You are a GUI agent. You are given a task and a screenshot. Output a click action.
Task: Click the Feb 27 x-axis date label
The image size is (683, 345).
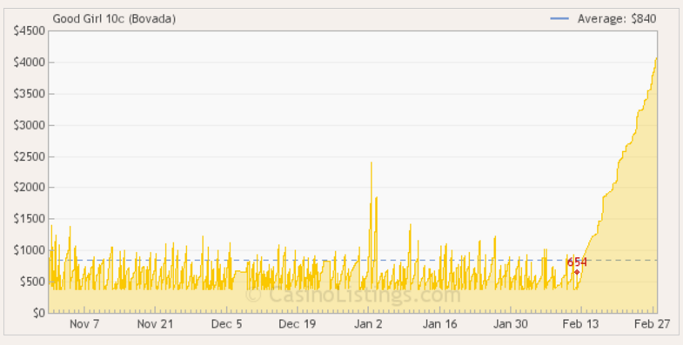[x=652, y=324]
